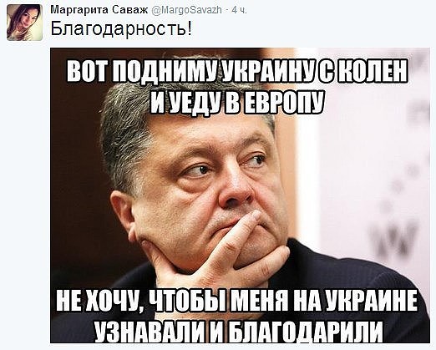Open the tweet author's avatar photo

(x=24, y=23)
